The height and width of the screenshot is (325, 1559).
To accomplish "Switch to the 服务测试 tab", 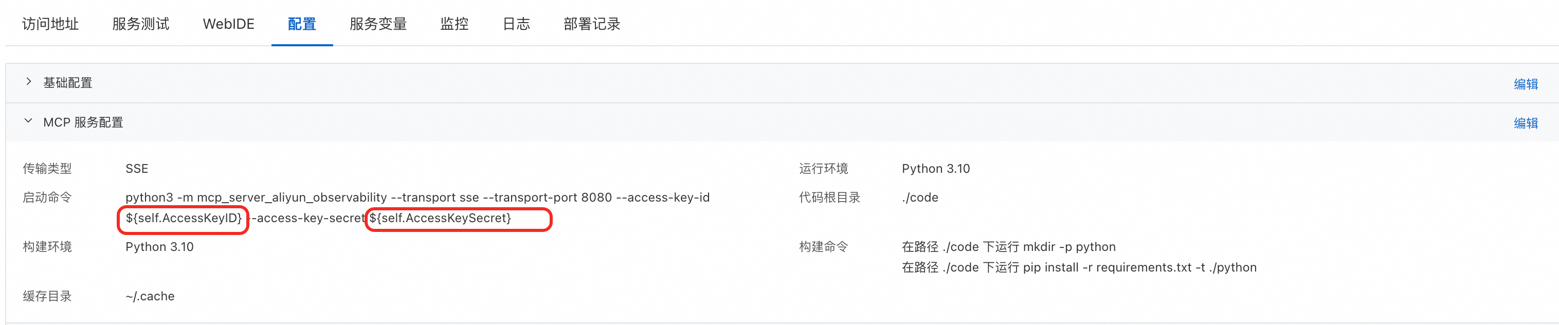I will pyautogui.click(x=140, y=24).
